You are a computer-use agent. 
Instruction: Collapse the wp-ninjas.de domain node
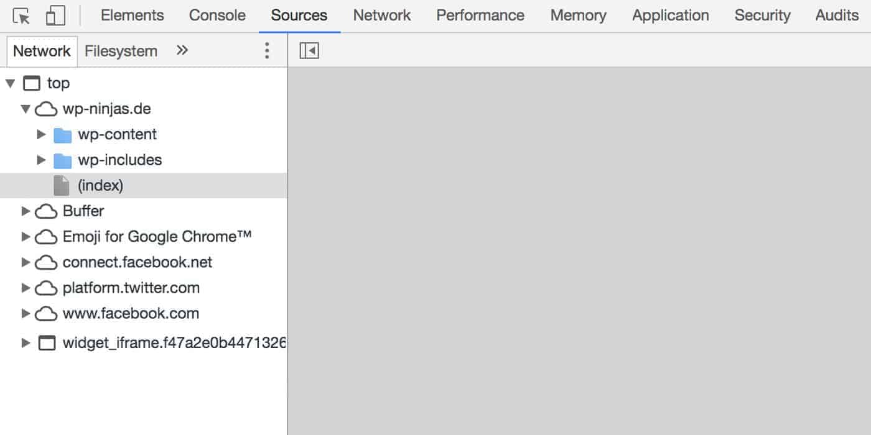click(26, 109)
